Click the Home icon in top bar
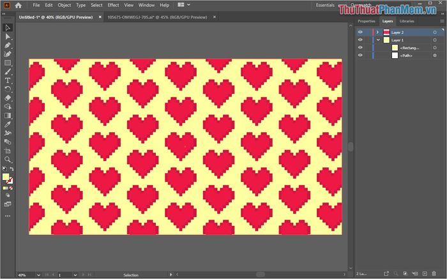Image resolution: width=447 pixels, height=279 pixels. click(19, 5)
